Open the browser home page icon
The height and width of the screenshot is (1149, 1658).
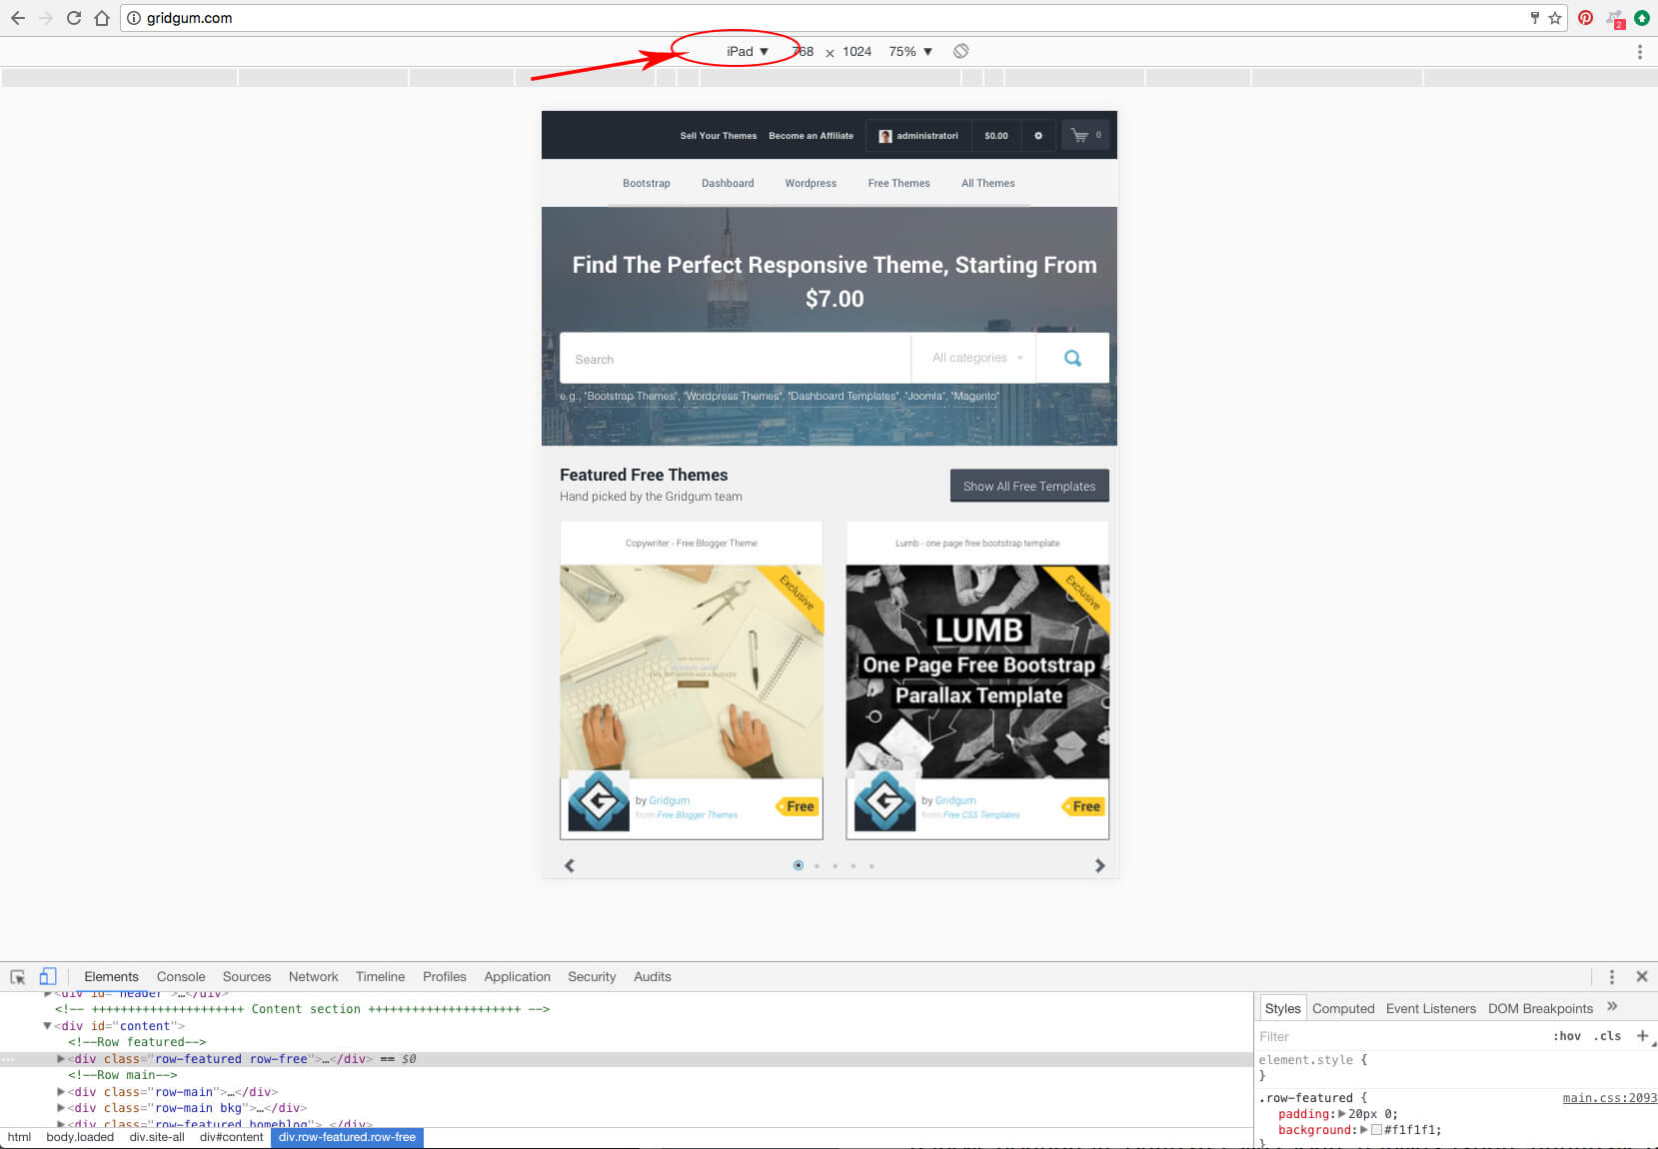point(102,18)
